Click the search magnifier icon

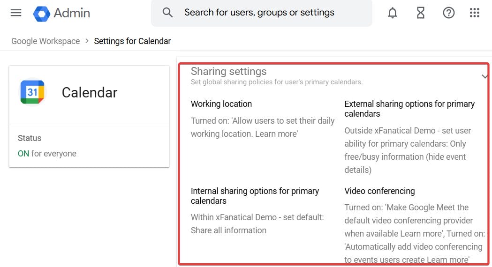[x=167, y=13]
